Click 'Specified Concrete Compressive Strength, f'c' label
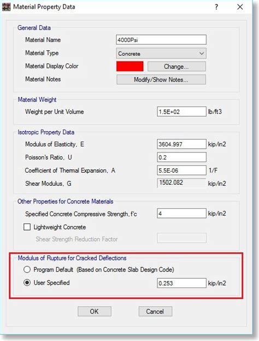This screenshot has height=341, width=259. pyautogui.click(x=81, y=214)
